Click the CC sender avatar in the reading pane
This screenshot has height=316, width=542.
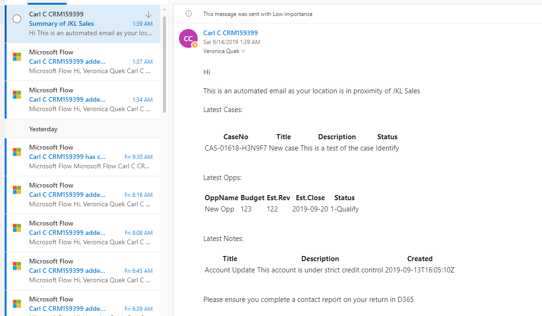[188, 38]
